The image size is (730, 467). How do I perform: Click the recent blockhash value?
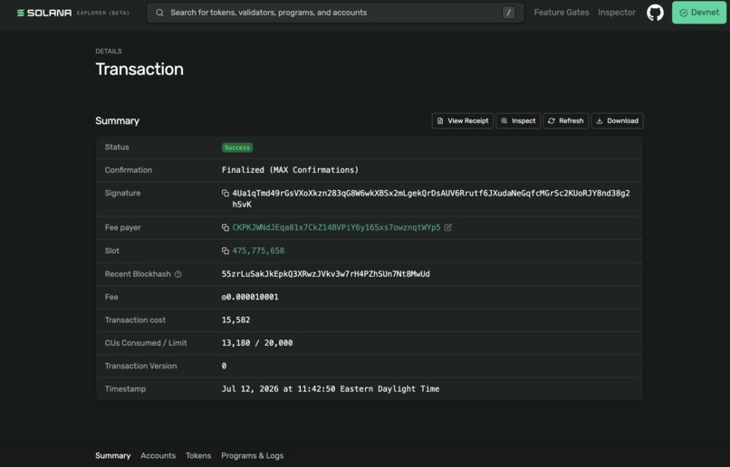[x=326, y=274]
